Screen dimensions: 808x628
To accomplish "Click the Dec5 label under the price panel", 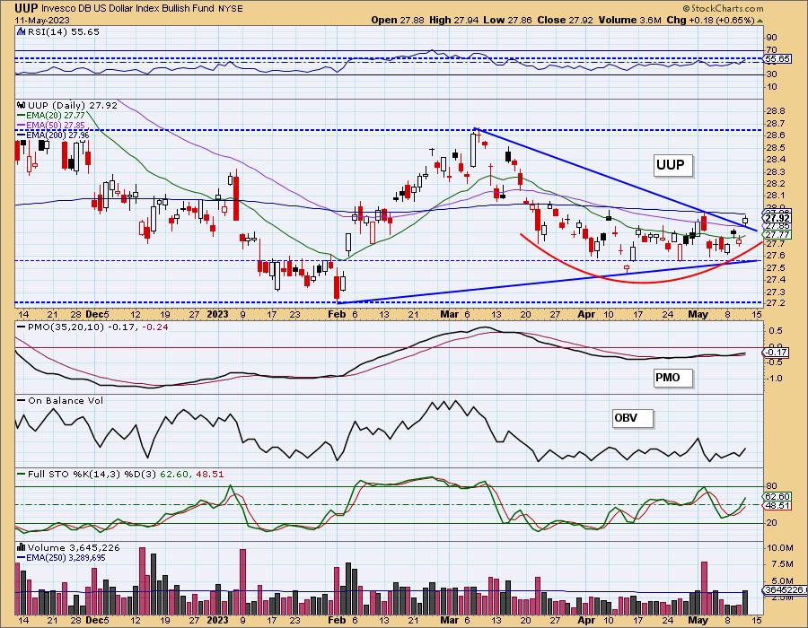I will 97,314.
